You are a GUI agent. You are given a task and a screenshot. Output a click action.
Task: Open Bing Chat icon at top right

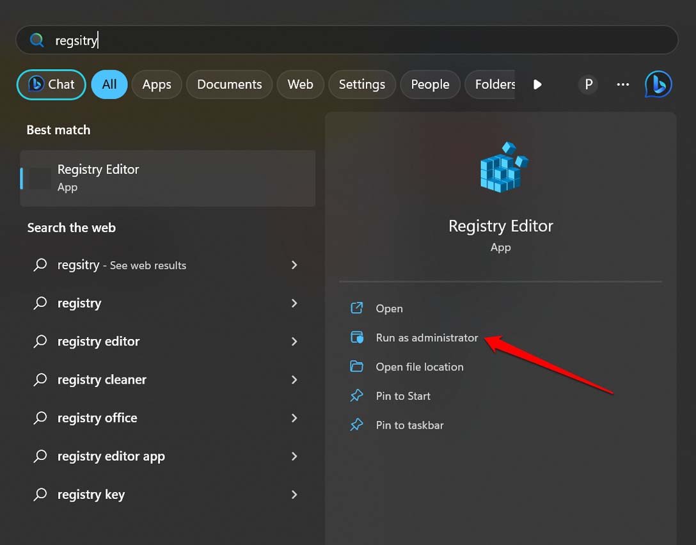658,84
